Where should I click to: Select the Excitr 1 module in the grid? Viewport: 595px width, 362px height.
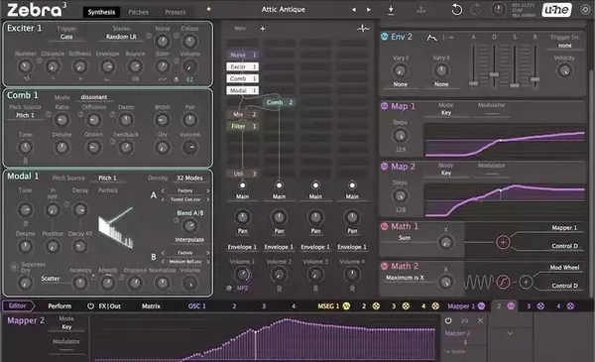point(243,66)
